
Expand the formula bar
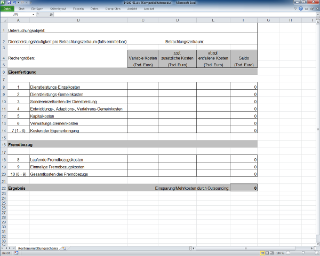[317, 14]
